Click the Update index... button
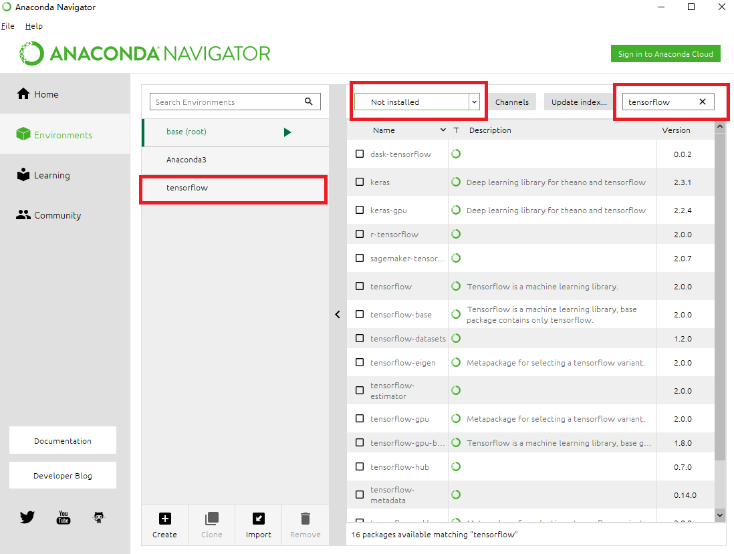This screenshot has height=554, width=734. [x=579, y=102]
